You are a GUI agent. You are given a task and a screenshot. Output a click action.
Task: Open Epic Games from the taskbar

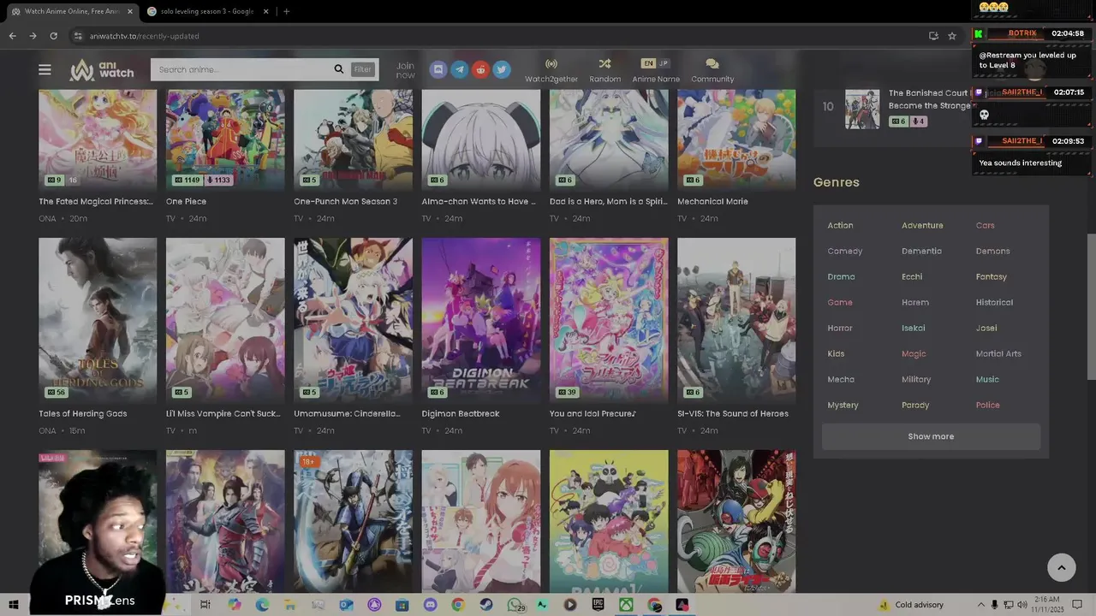click(599, 605)
